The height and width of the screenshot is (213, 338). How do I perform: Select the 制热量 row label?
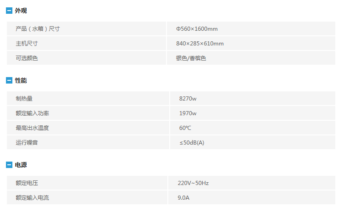click(x=24, y=99)
